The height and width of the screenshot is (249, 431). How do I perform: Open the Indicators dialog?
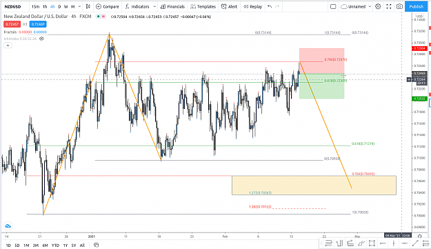[137, 7]
